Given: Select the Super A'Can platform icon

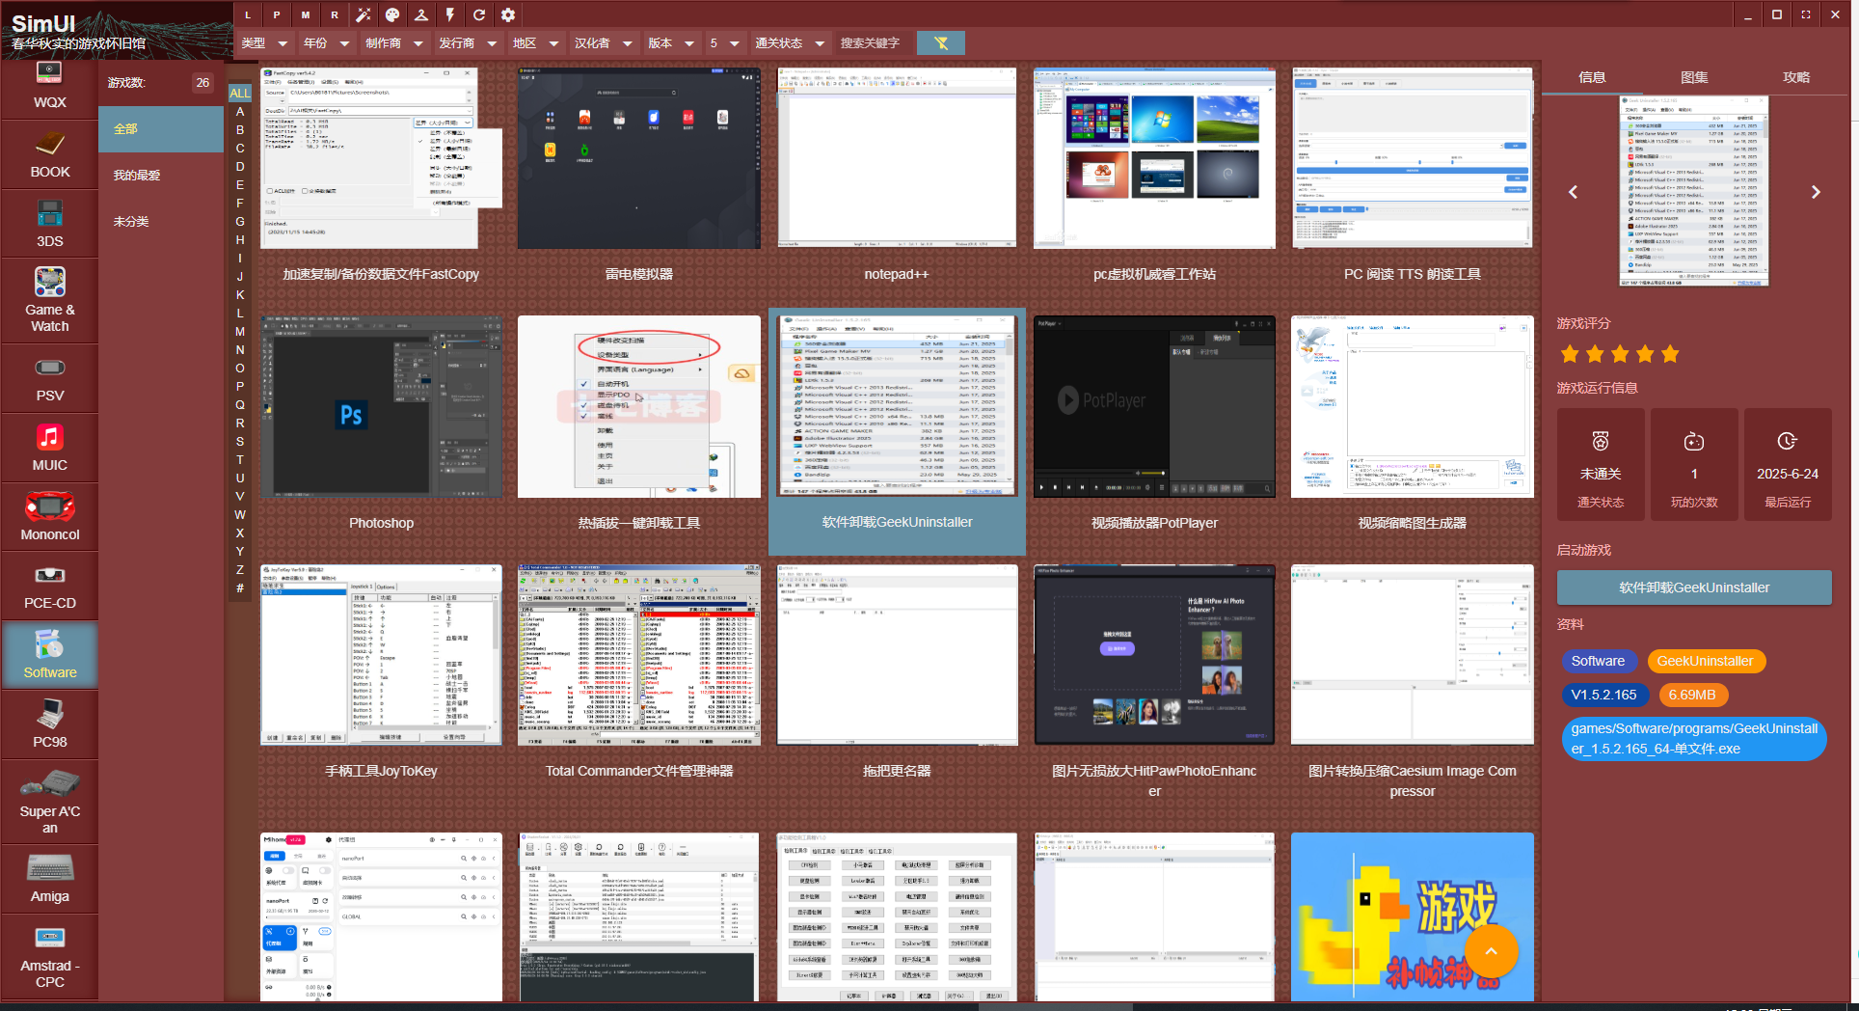Looking at the screenshot, I should pos(49,802).
